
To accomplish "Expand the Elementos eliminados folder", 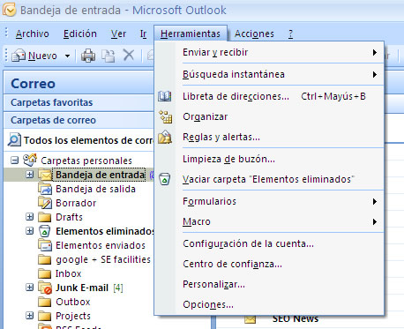I will [x=29, y=231].
